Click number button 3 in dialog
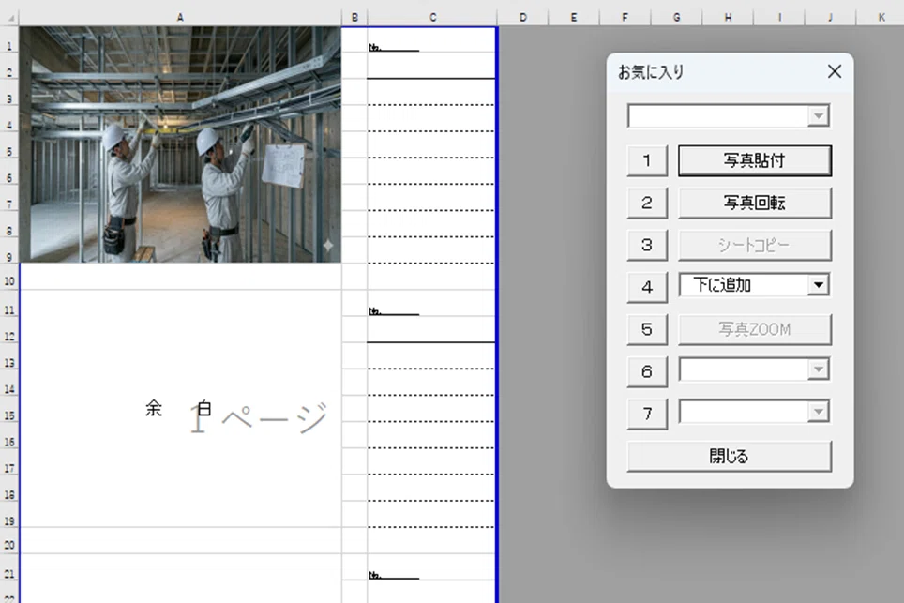Viewport: 904px width, 603px height. (647, 245)
